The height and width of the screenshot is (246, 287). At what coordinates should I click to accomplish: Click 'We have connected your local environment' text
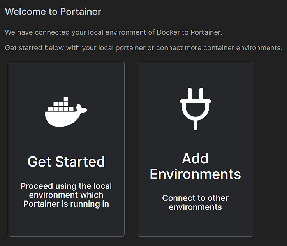(113, 32)
